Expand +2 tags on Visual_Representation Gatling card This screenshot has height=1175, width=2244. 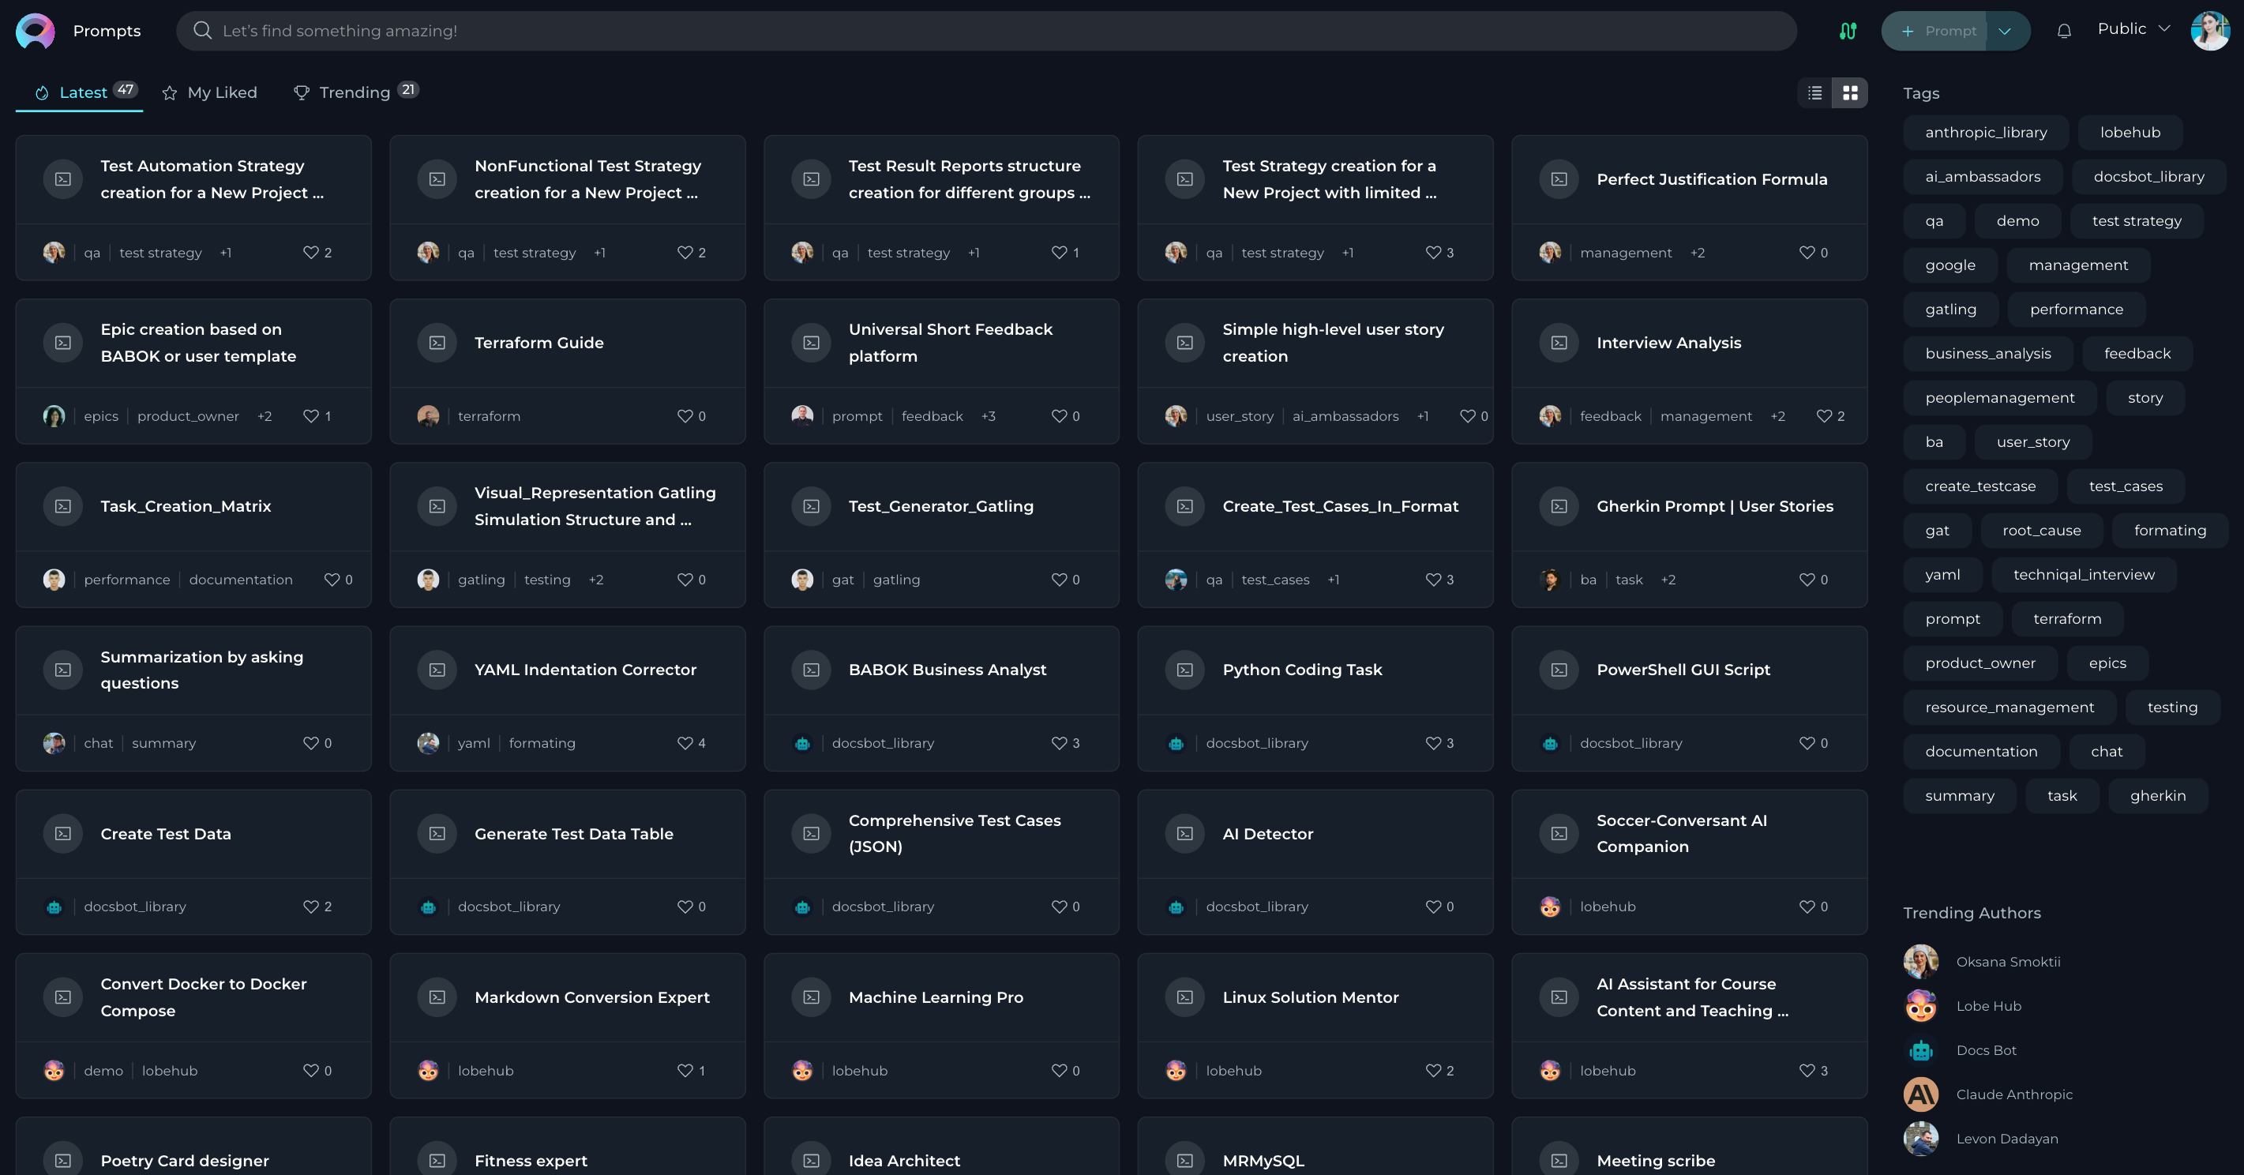click(x=595, y=580)
